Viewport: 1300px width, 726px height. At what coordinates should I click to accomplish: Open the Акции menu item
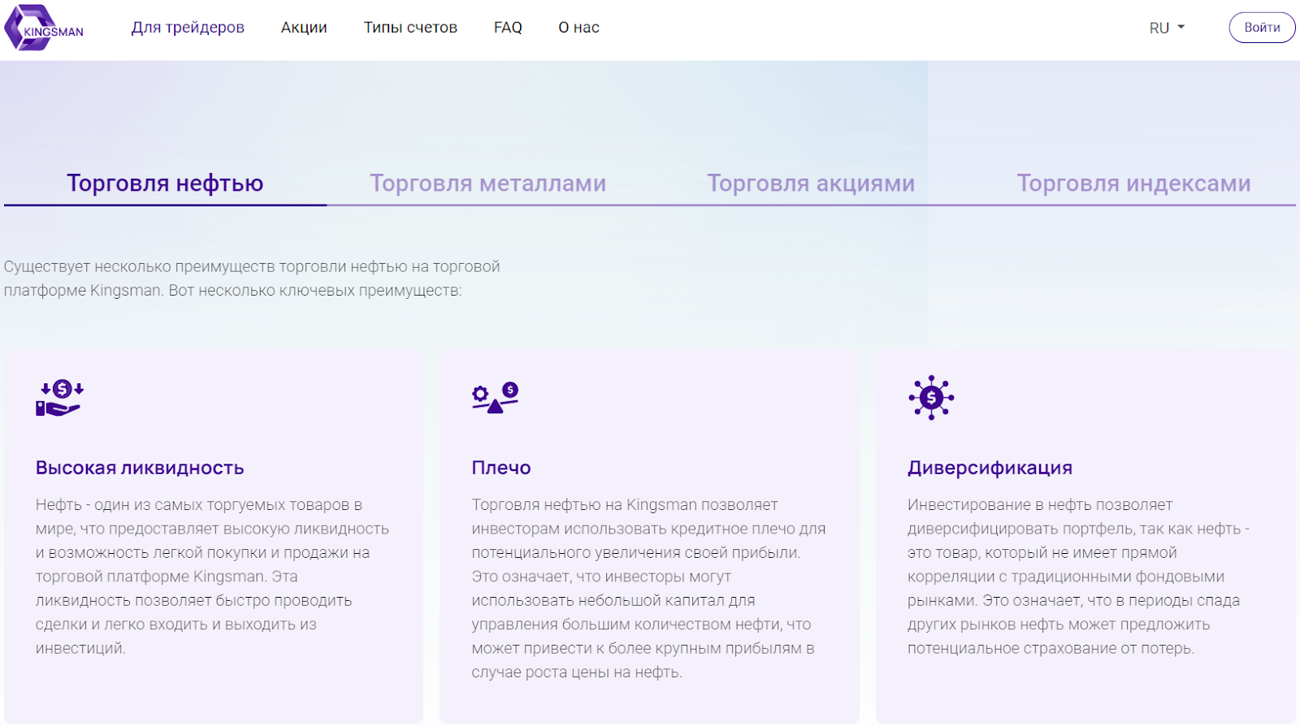tap(304, 28)
